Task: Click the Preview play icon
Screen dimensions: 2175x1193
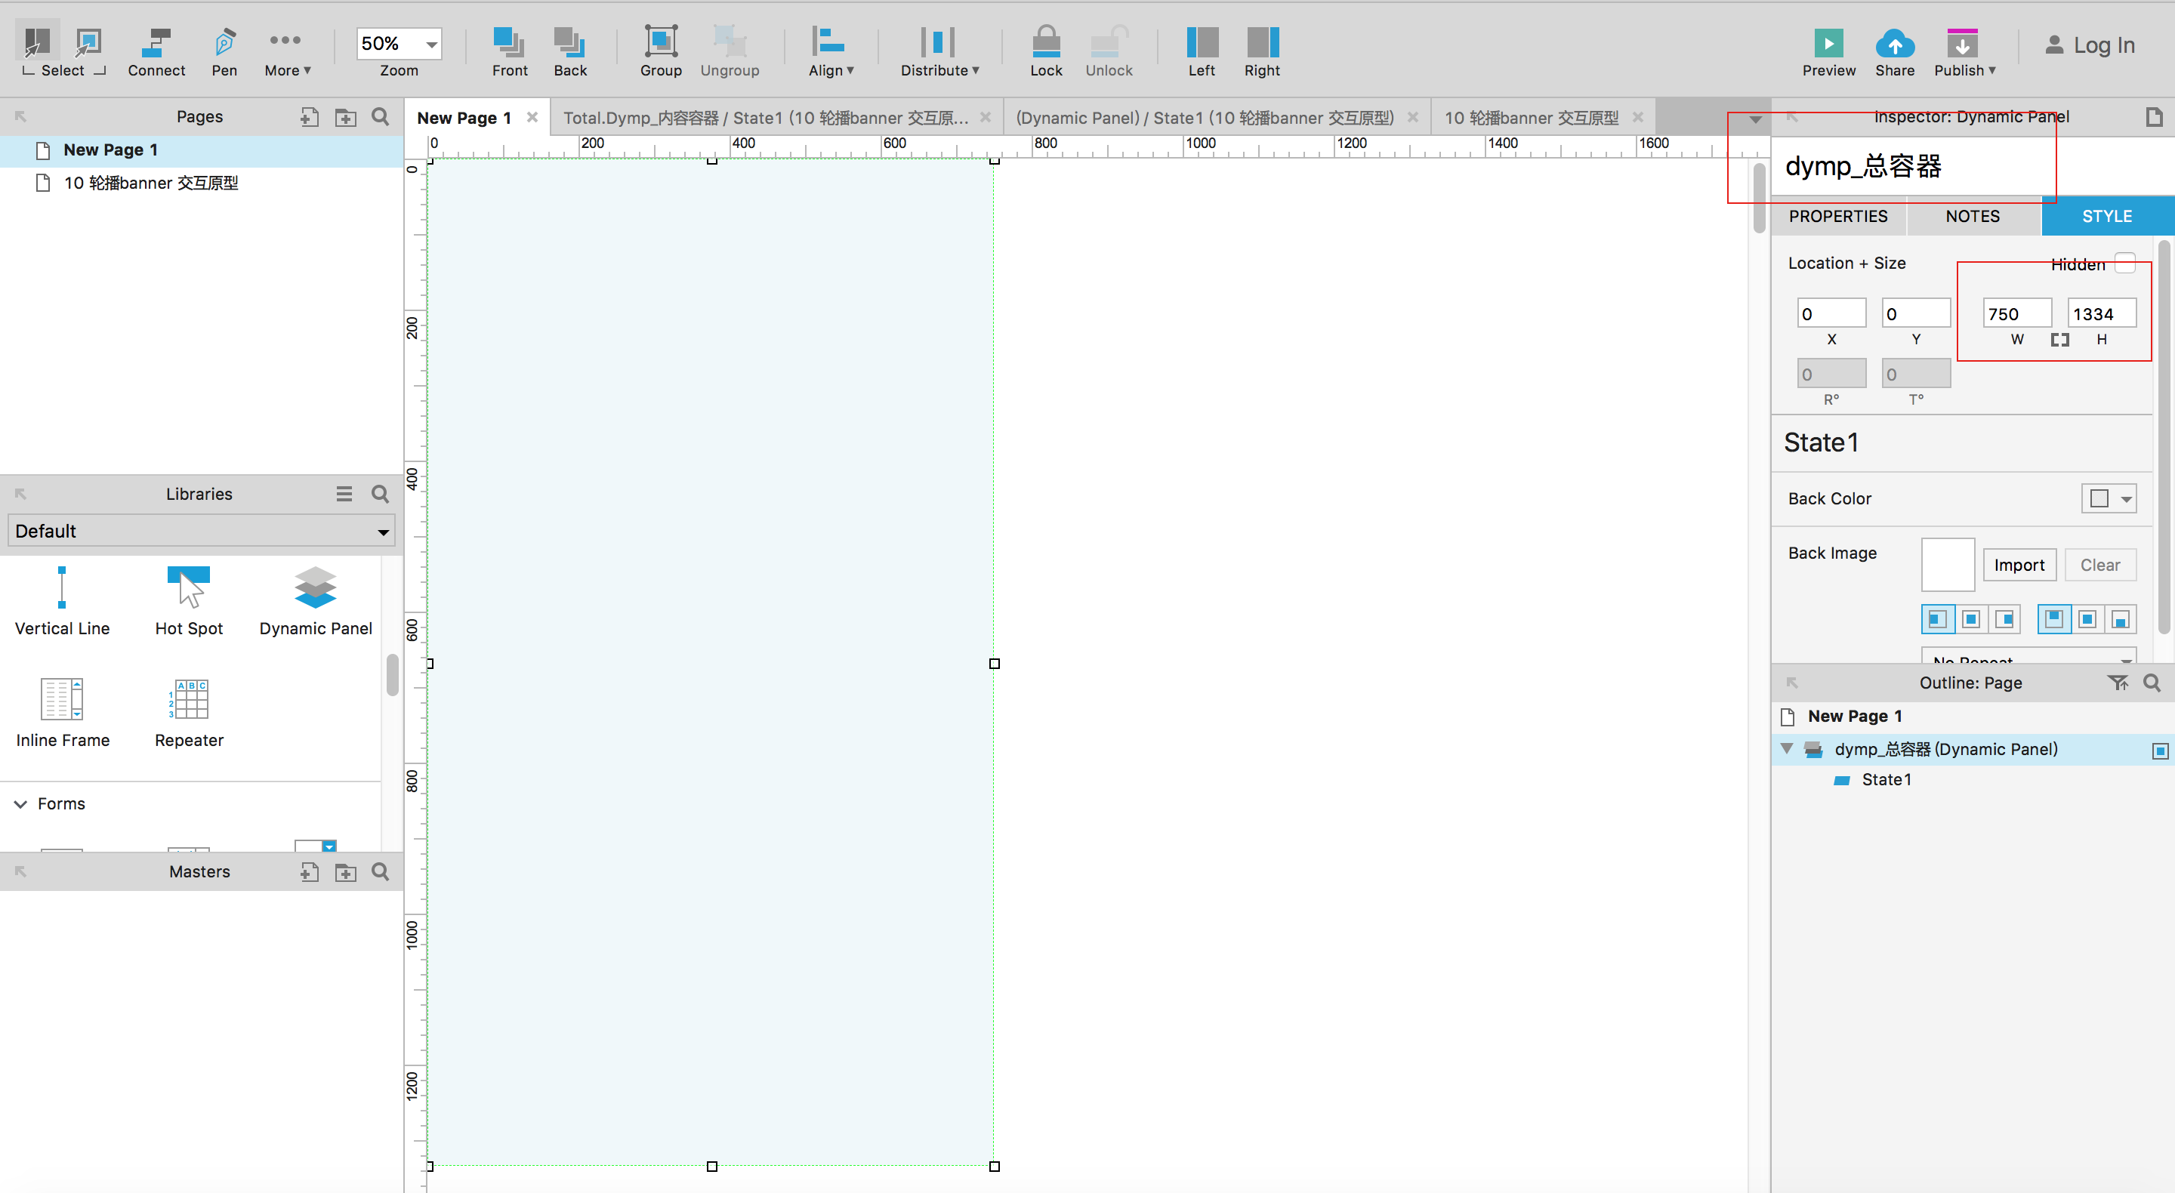Action: (1828, 44)
